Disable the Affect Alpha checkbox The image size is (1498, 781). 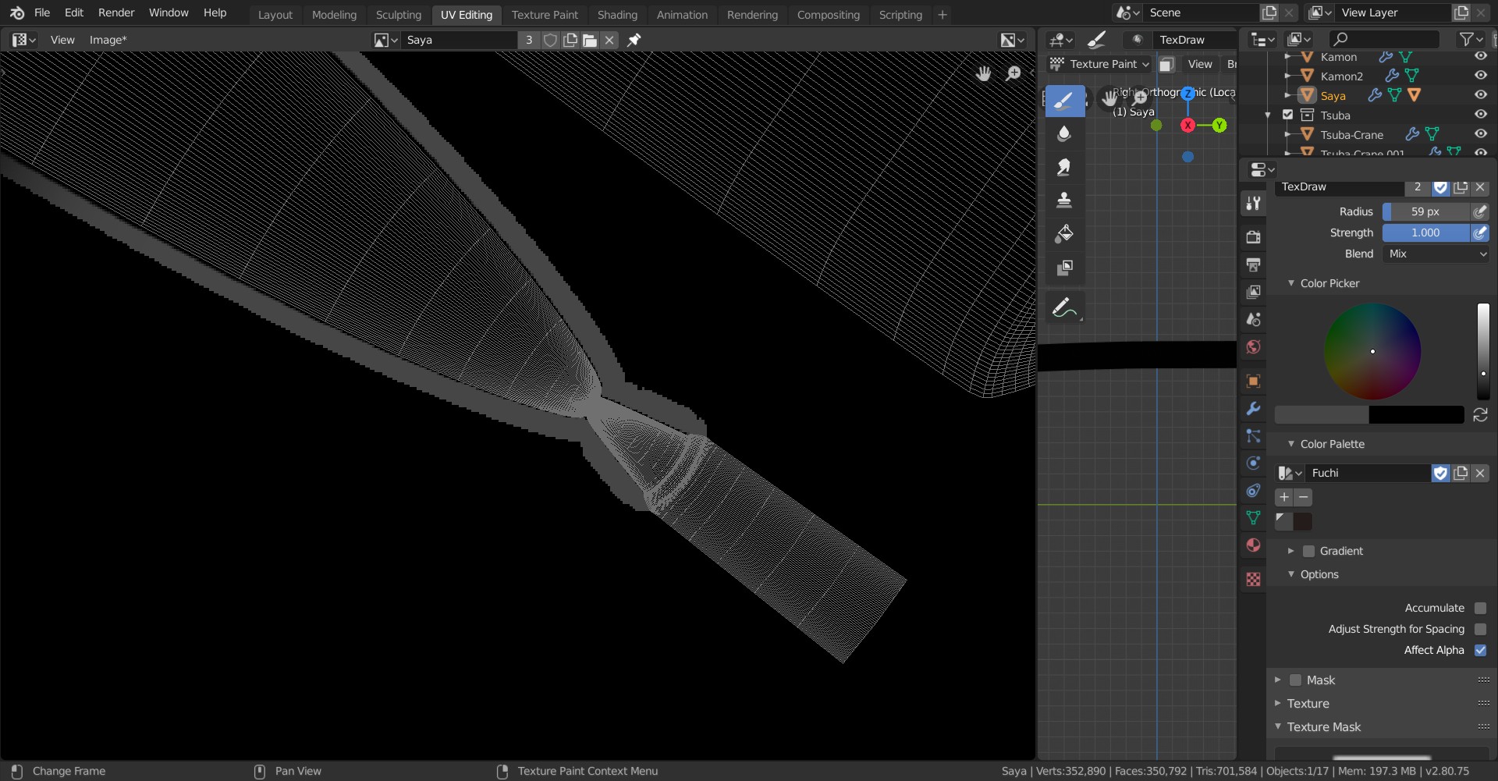[x=1480, y=650]
